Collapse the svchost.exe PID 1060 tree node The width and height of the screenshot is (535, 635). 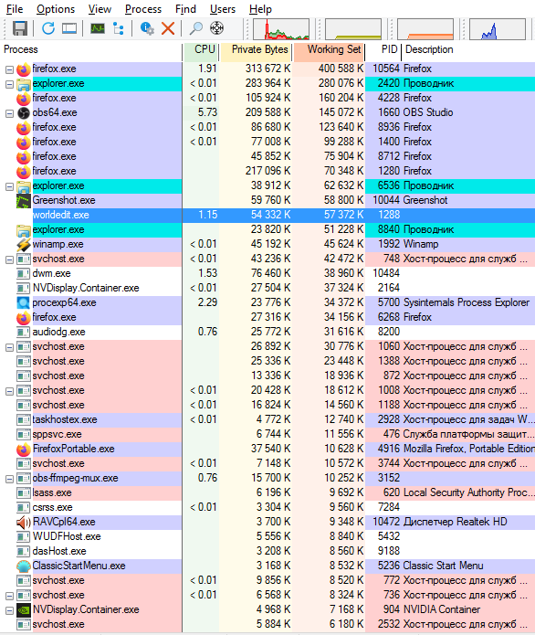tap(9, 348)
